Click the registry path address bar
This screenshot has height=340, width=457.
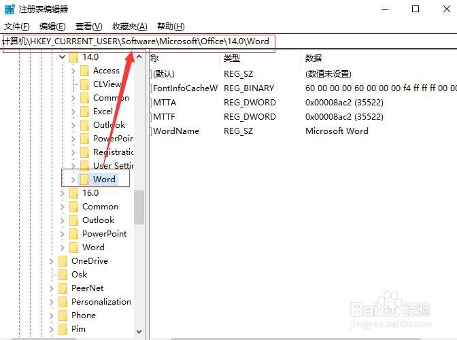[228, 41]
